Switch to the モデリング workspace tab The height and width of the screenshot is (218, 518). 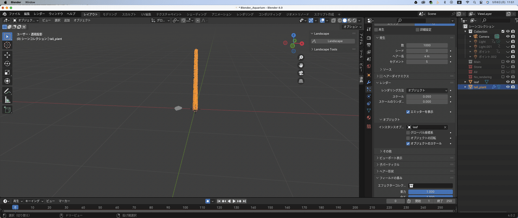point(110,14)
